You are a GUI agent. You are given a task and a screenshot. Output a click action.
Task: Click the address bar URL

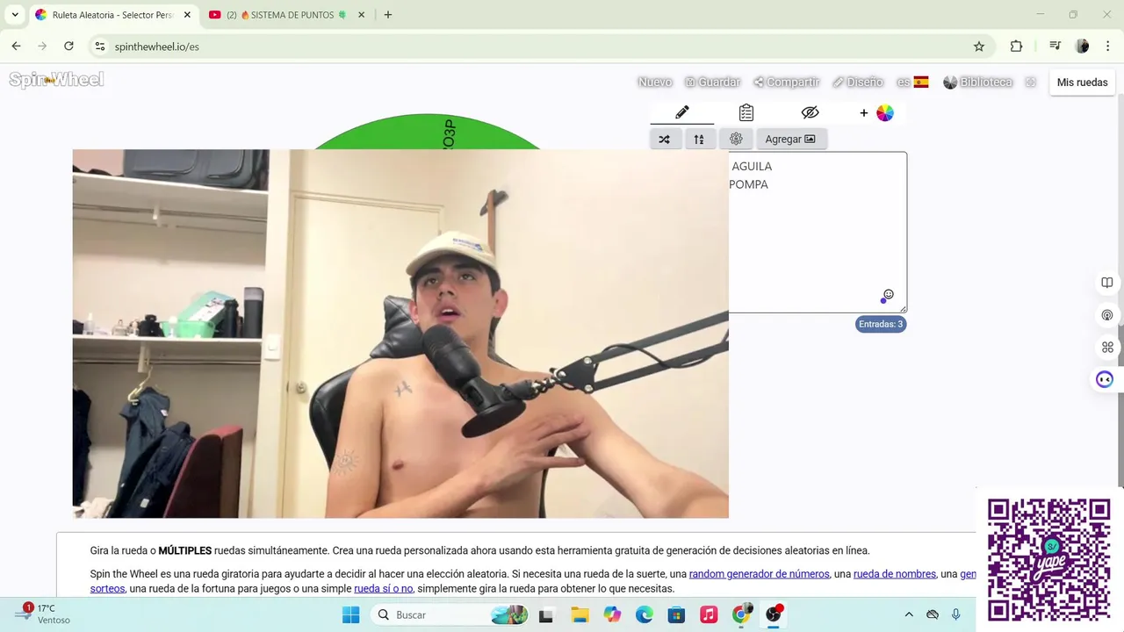point(157,47)
